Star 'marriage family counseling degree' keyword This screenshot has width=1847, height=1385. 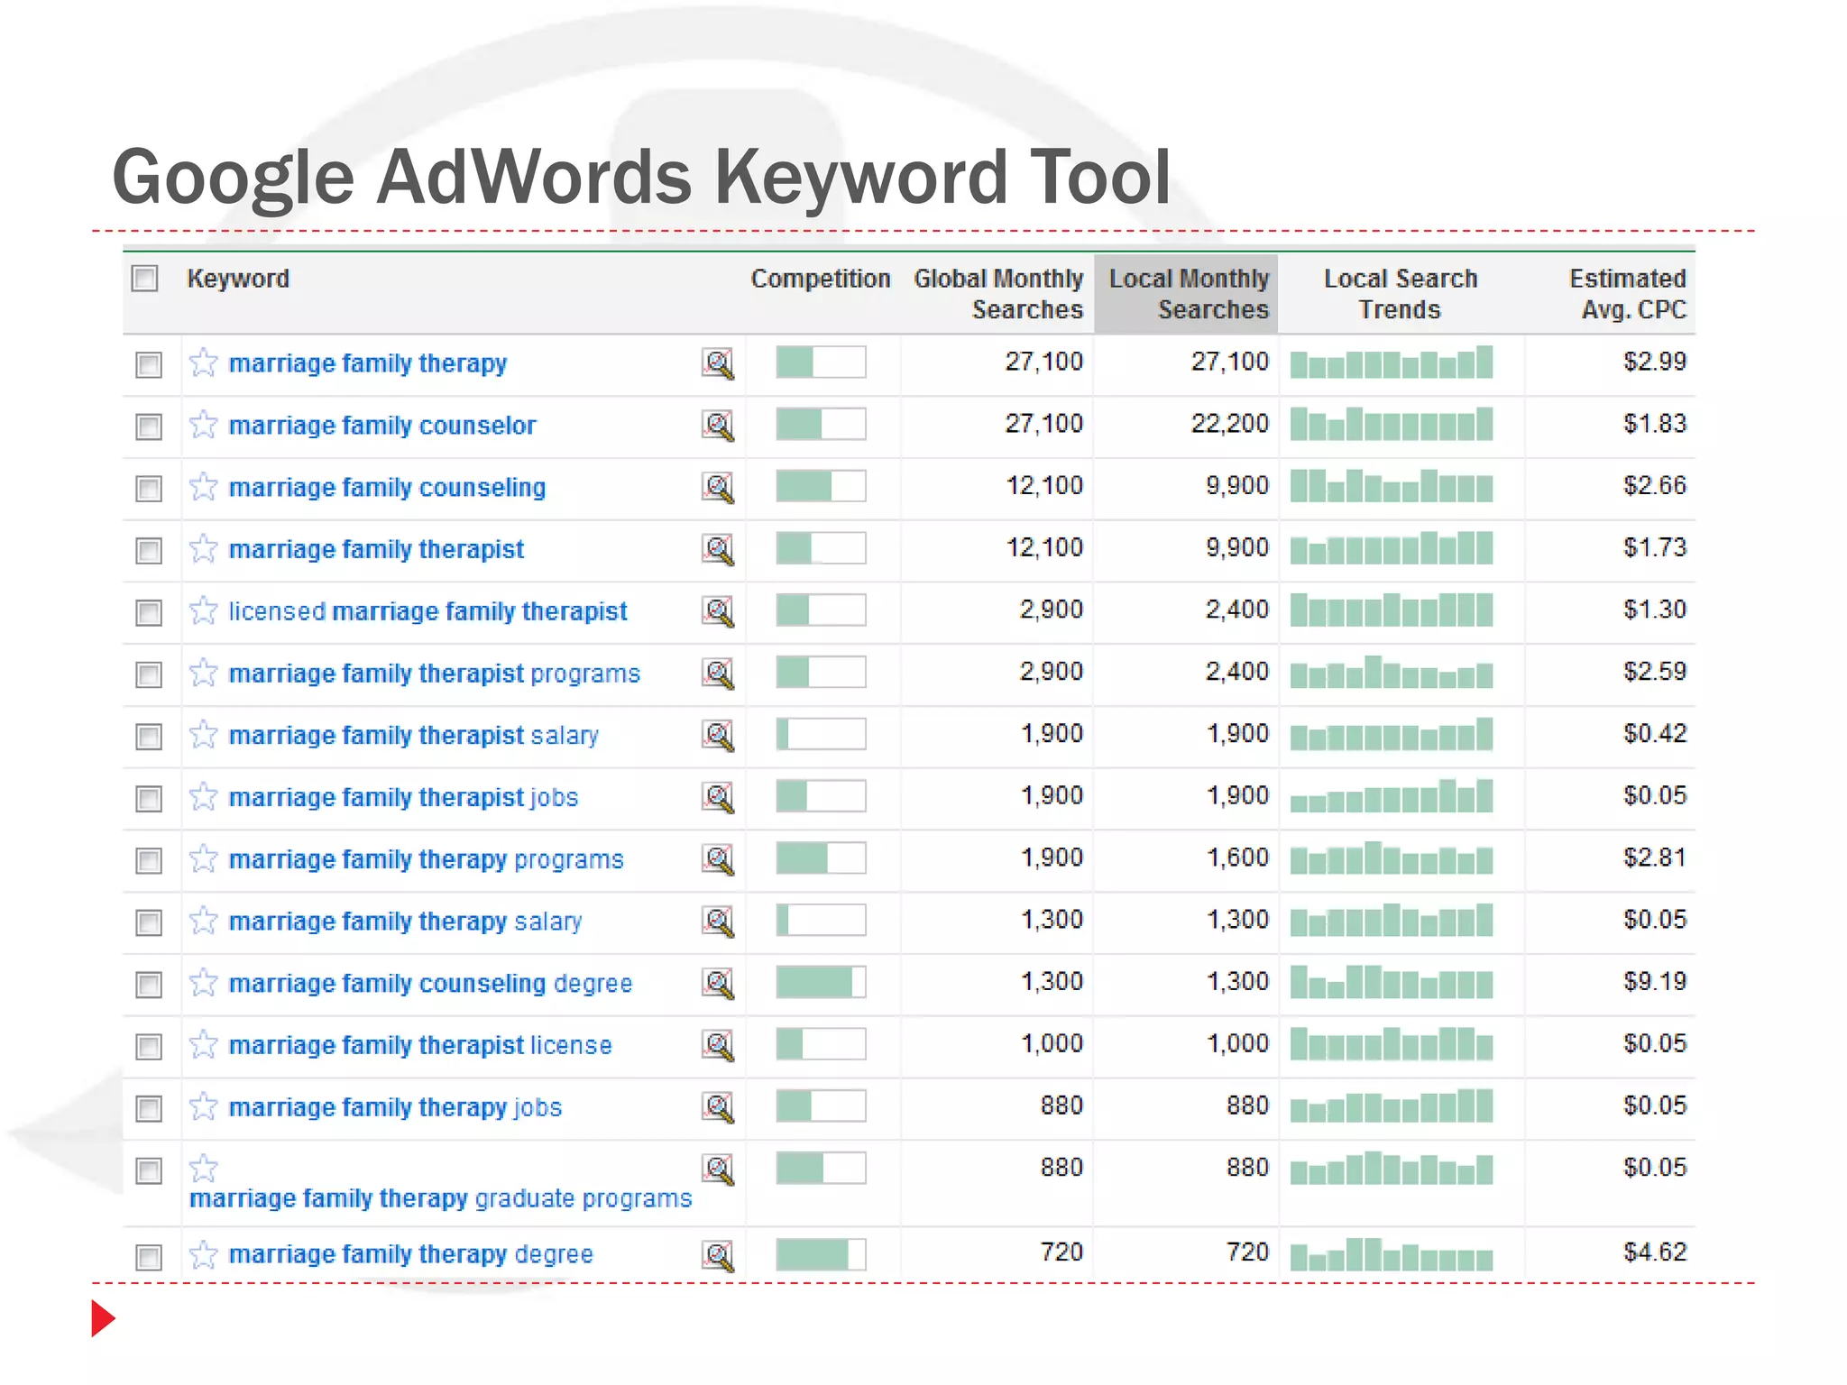[x=204, y=983]
